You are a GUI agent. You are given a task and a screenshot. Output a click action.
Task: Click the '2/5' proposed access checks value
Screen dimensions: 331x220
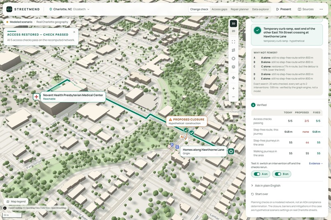(x=306, y=121)
